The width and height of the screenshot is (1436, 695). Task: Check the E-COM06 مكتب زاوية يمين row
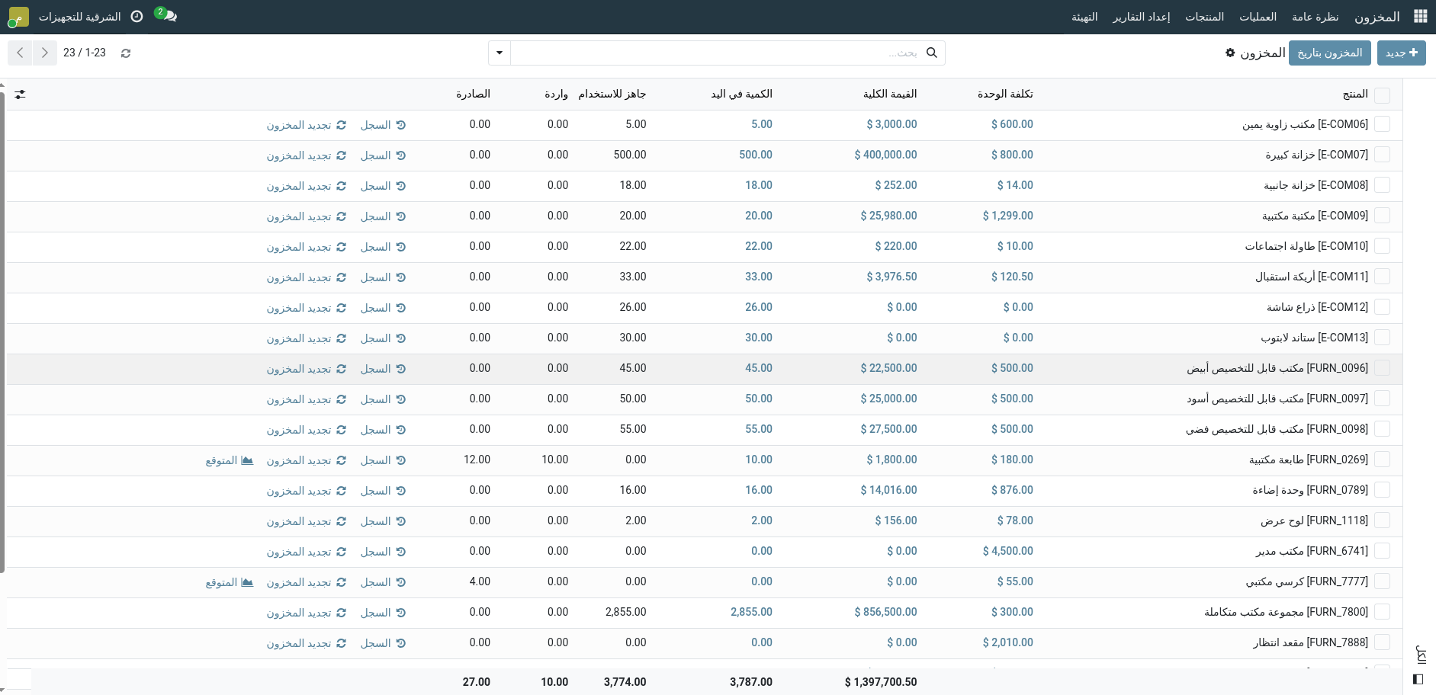pos(1382,124)
